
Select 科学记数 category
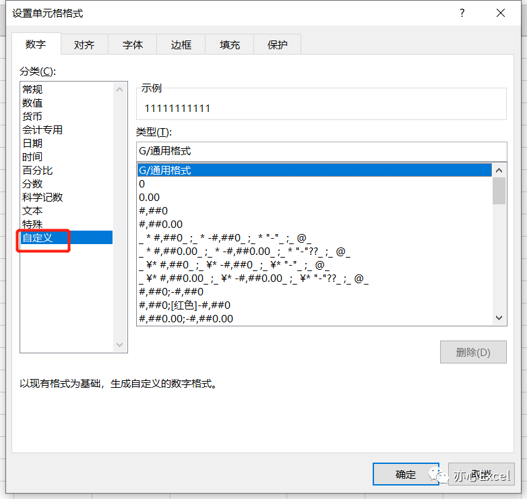point(67,197)
